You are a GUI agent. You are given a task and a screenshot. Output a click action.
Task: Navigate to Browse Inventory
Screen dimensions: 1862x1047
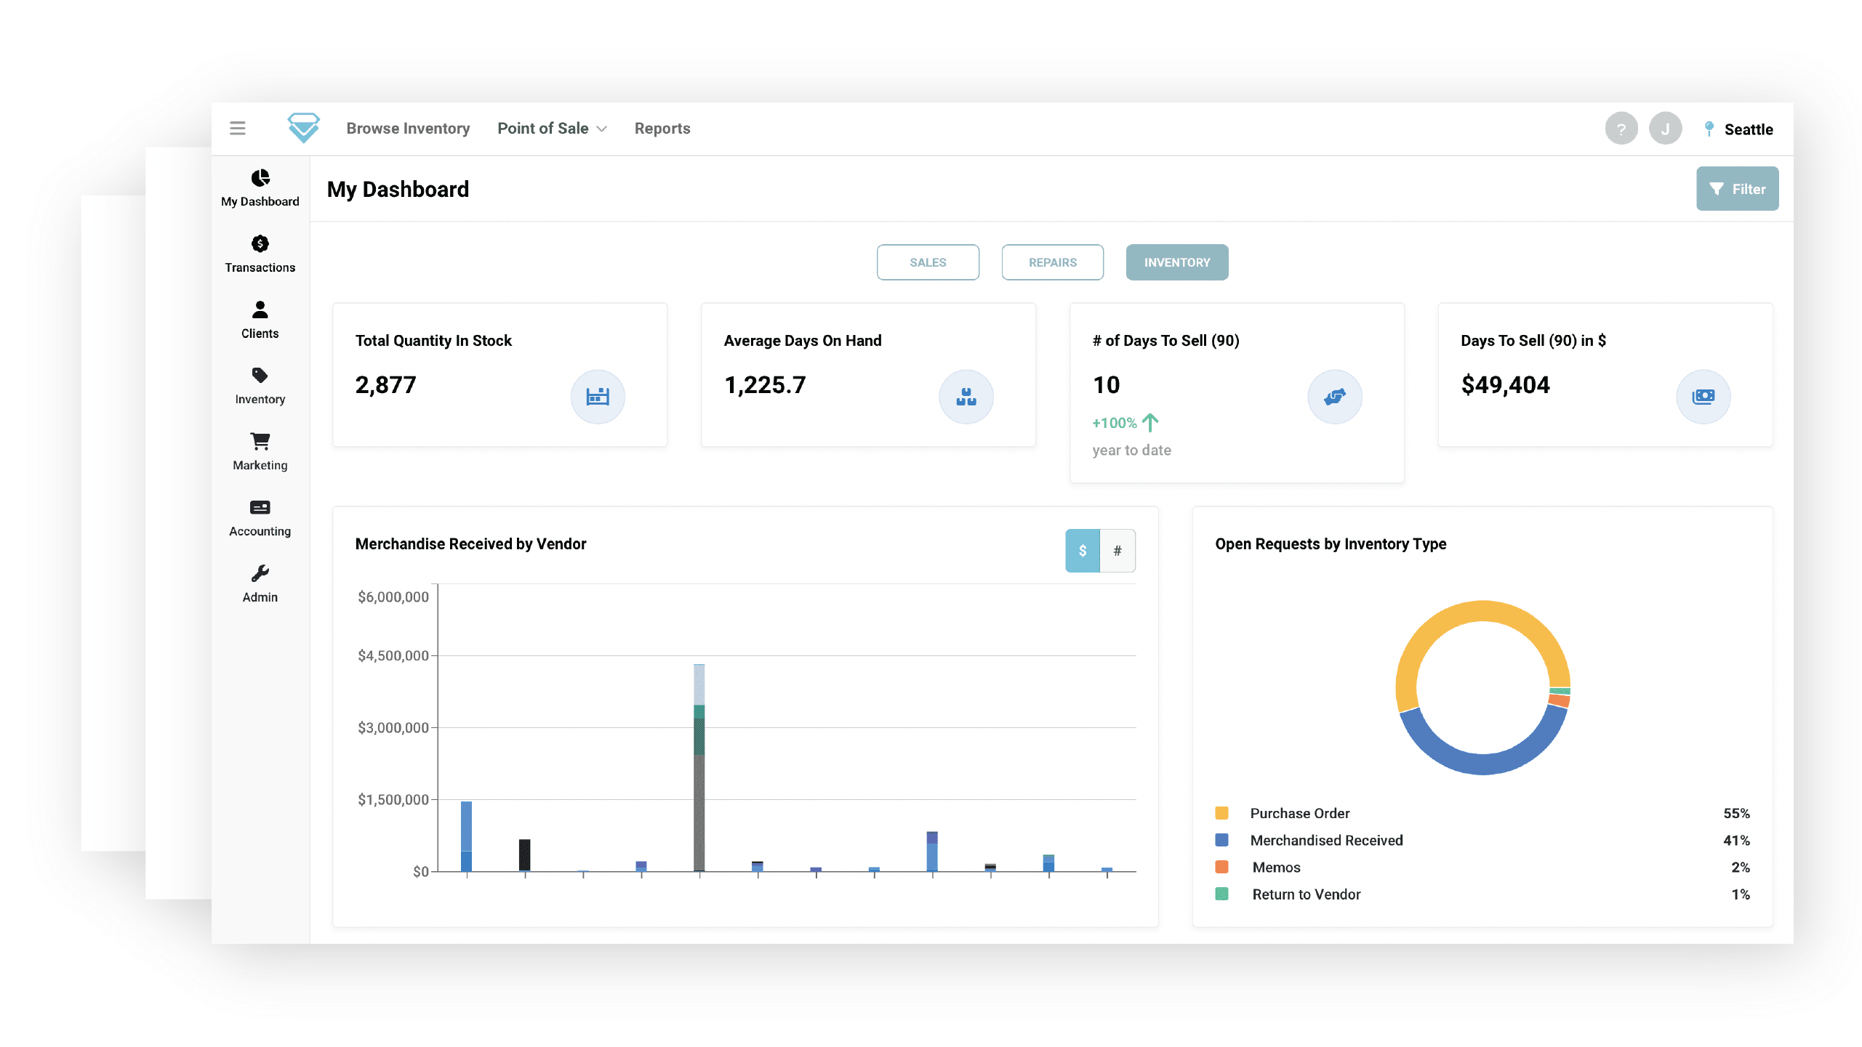click(409, 128)
